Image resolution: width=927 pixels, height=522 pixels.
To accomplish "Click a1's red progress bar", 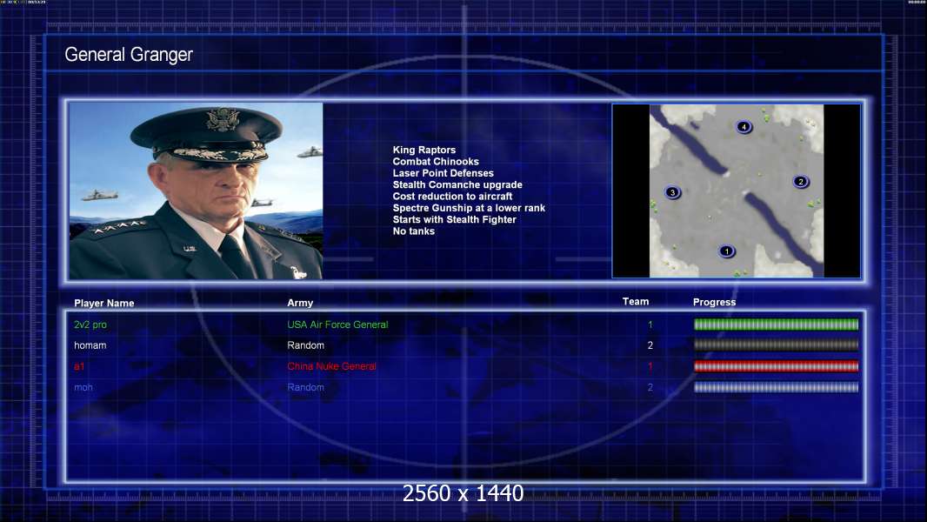I will (x=776, y=366).
